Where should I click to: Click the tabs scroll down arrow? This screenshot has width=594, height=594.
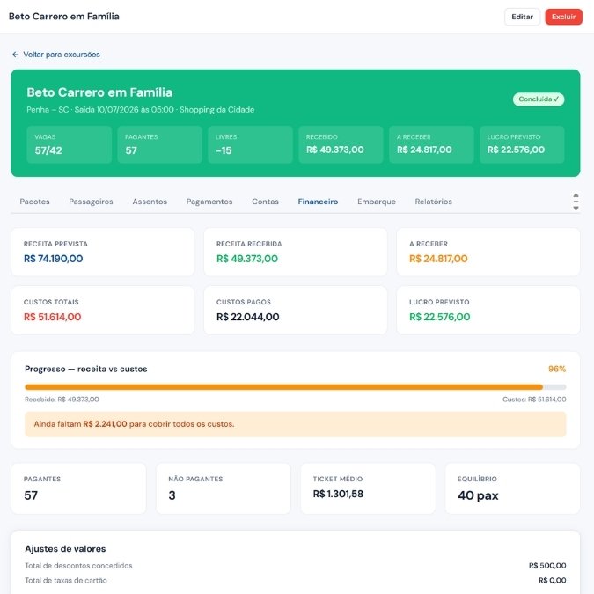[x=576, y=209]
